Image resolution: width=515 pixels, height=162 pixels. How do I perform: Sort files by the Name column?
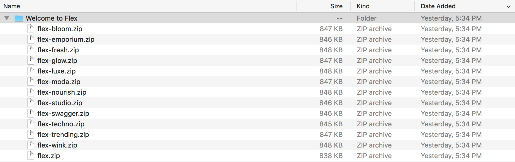tap(12, 6)
